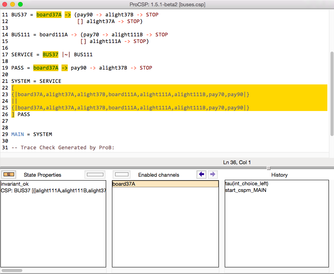Screen dimensions: 334x274
Task: Click blank button left of Enabled channels
Action: 122,174
